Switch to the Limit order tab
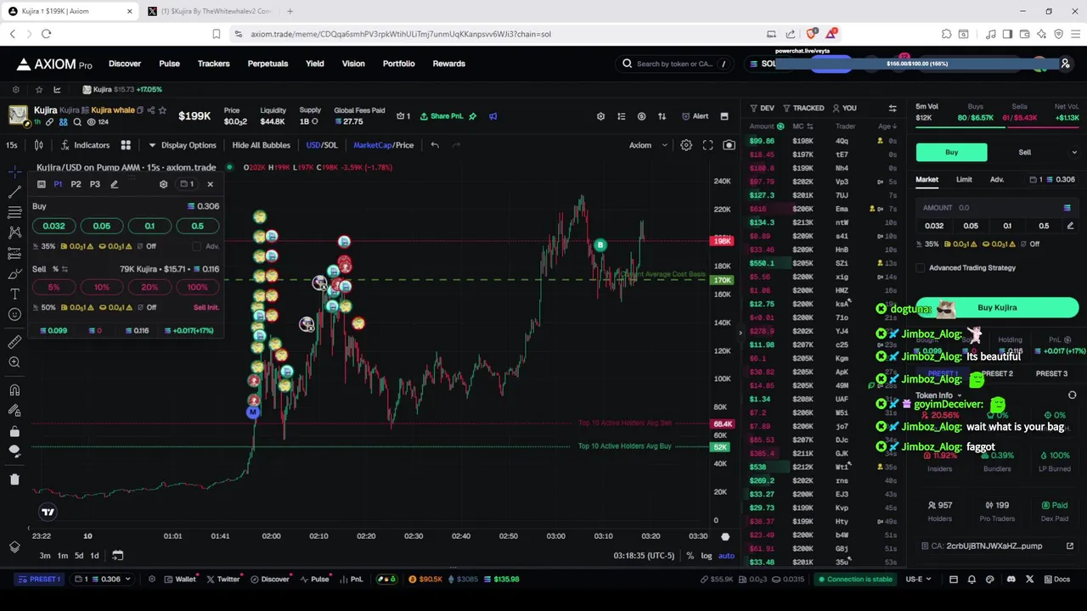This screenshot has width=1087, height=611. [964, 180]
